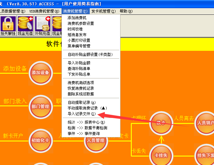The image size is (214, 165).
Task: Open 统计 ->> 报表中心 menu entry
Action: tap(86, 122)
